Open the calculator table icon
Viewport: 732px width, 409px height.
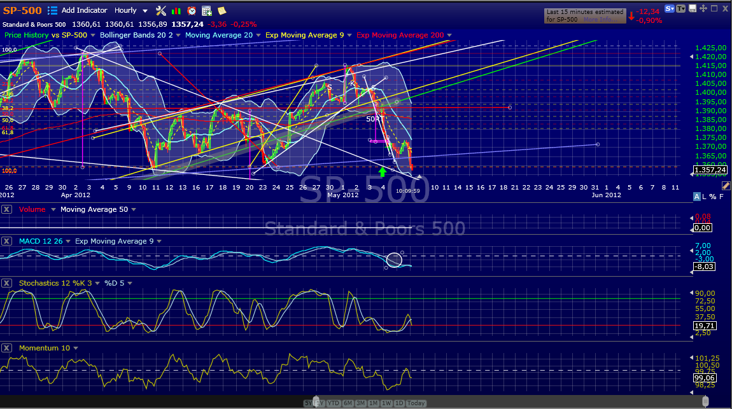(x=207, y=11)
